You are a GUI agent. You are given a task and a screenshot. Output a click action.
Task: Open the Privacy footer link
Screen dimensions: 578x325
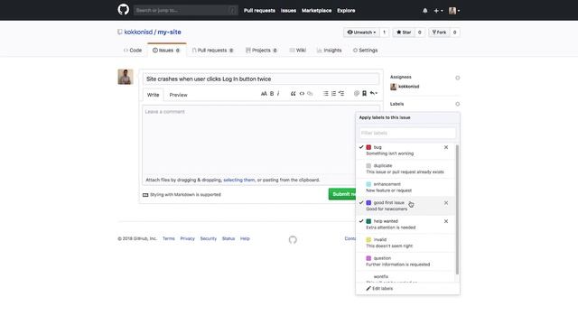(187, 238)
